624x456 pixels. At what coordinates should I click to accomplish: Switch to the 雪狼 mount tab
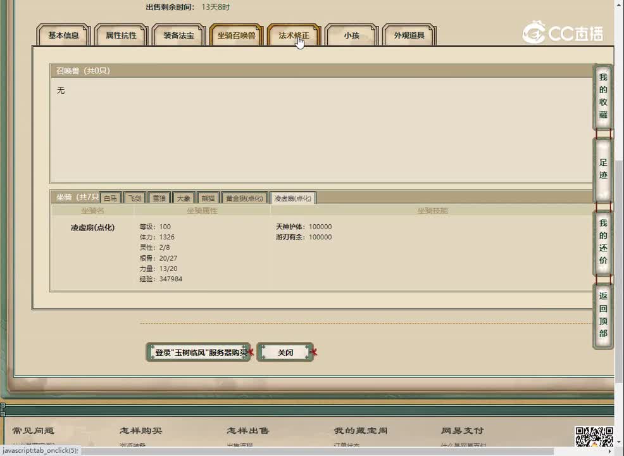pyautogui.click(x=159, y=198)
